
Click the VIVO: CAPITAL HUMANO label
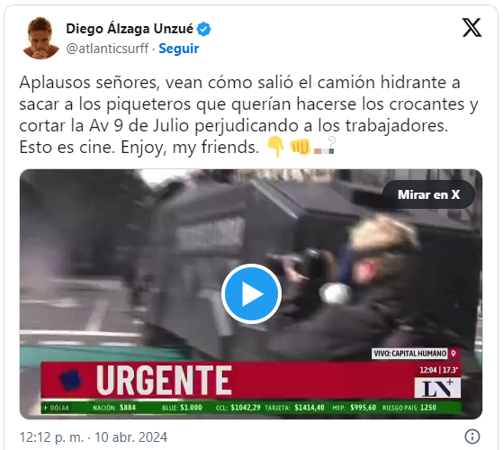(x=410, y=354)
